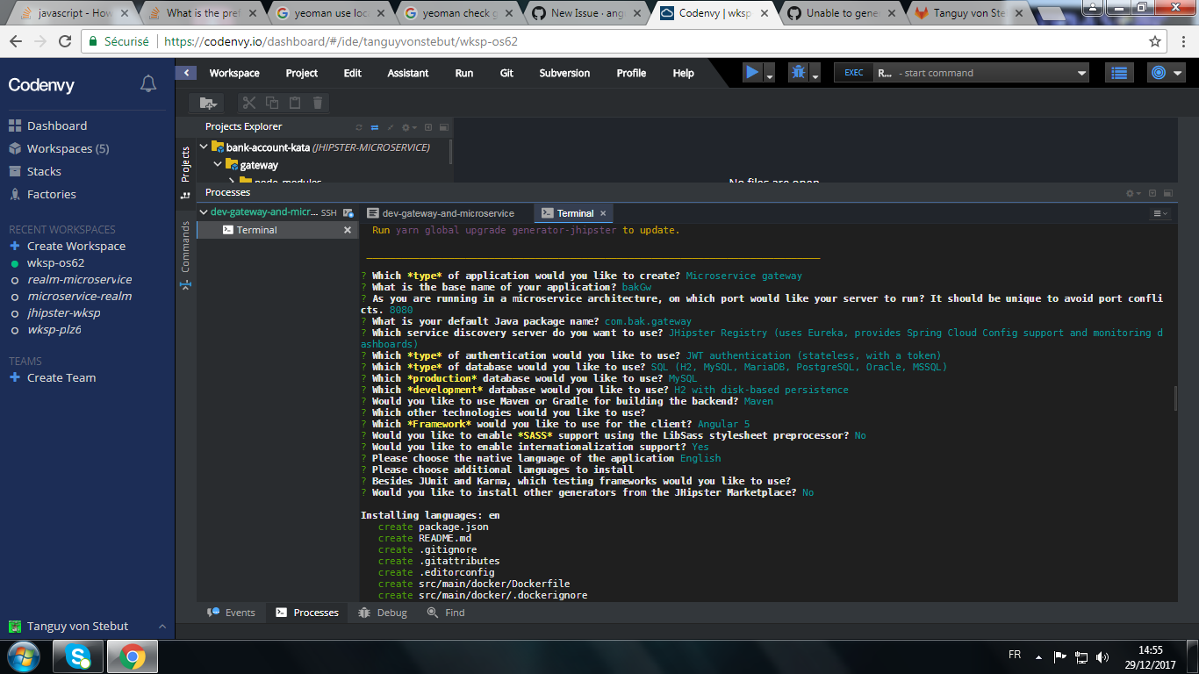1199x674 pixels.
Task: Maximize Projects Explorer panel
Action: tap(443, 127)
